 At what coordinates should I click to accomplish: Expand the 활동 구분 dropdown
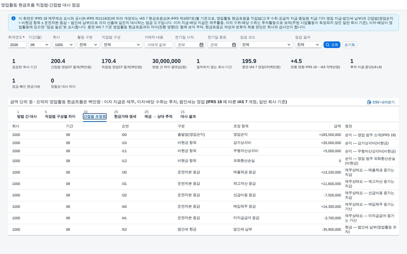tap(88, 45)
